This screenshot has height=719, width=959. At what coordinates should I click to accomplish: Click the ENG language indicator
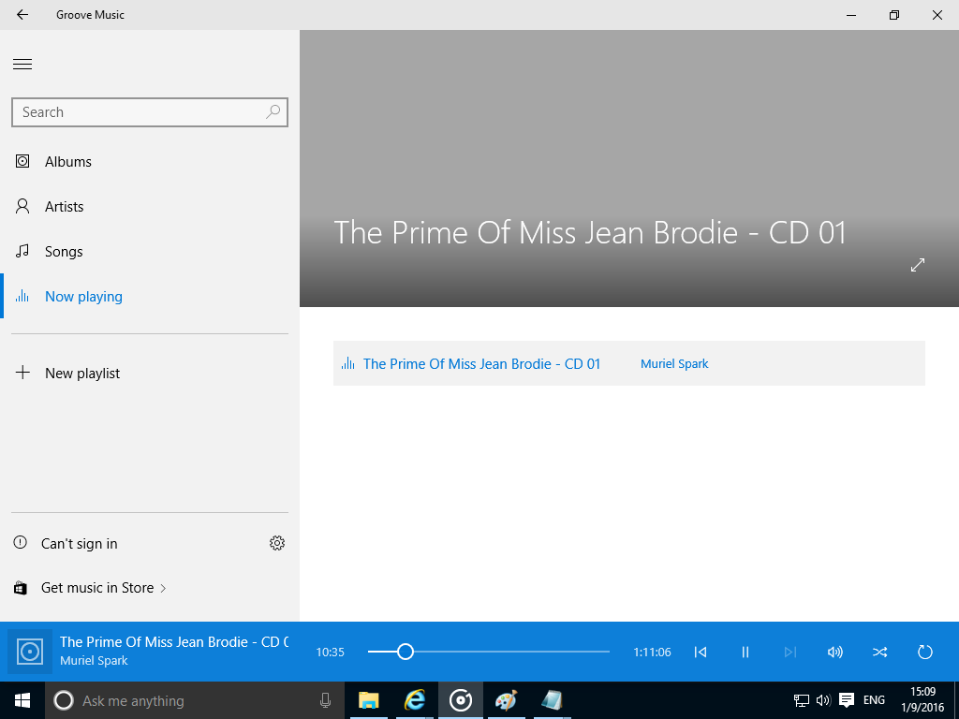click(x=874, y=700)
